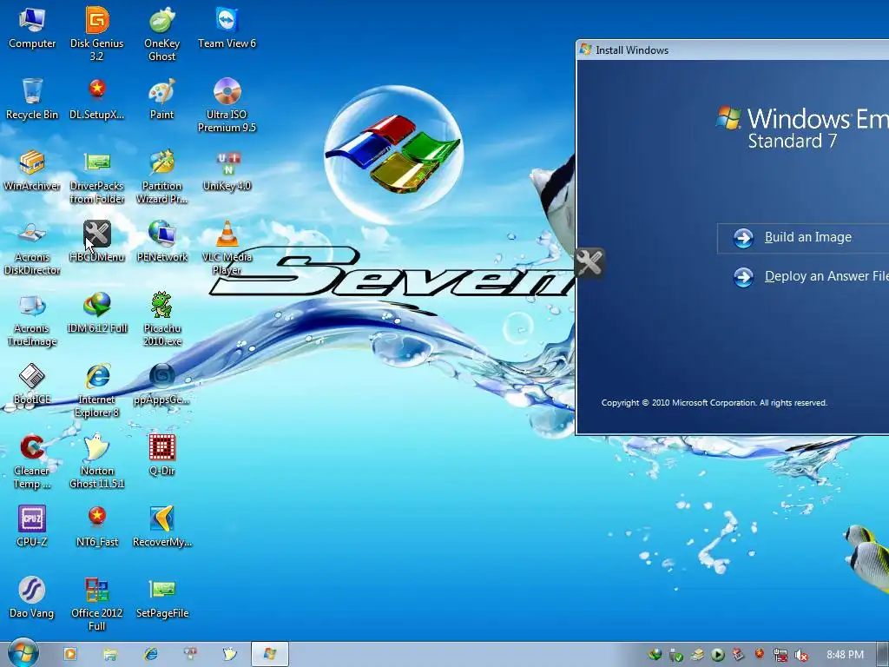The image size is (889, 667).
Task: Launch Norton Ghost 11.5.1 icon
Action: 97,460
